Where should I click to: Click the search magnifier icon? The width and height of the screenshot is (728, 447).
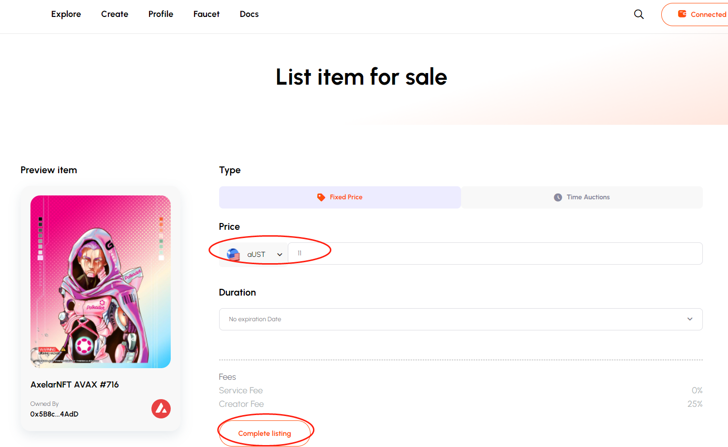tap(639, 15)
